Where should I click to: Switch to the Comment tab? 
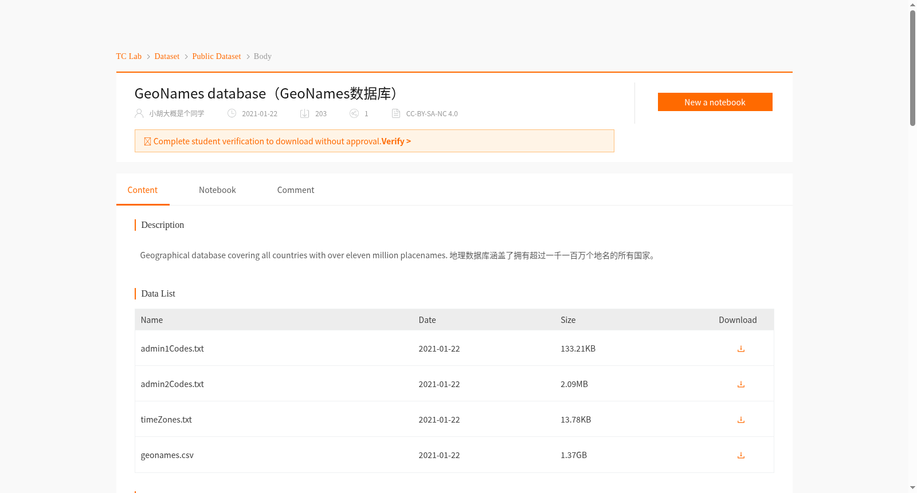[x=296, y=190]
